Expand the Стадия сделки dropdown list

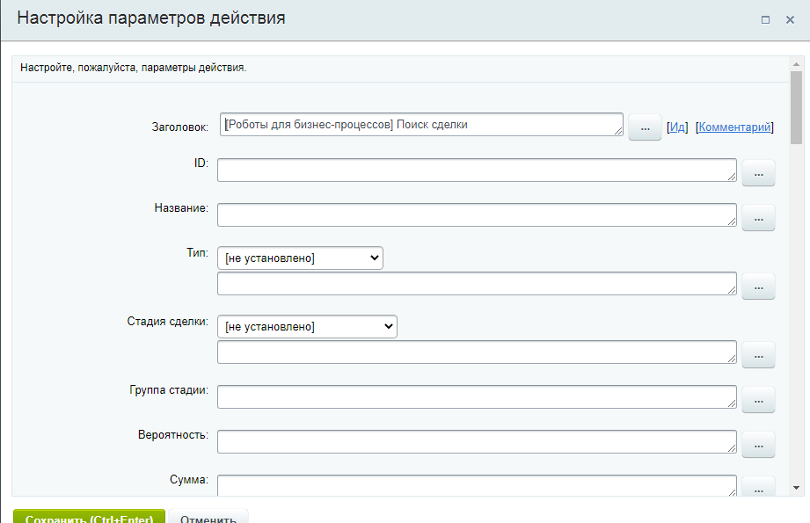(306, 327)
